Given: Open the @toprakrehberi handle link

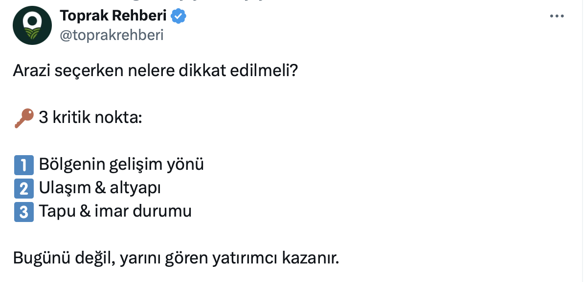Looking at the screenshot, I should point(112,35).
